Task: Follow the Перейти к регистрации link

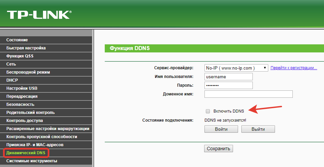Action: point(294,68)
